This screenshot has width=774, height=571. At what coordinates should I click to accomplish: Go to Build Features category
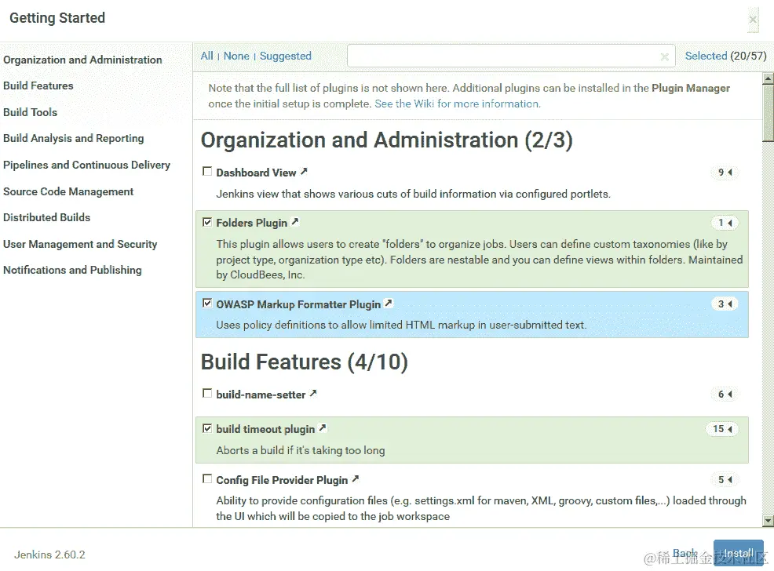point(38,85)
